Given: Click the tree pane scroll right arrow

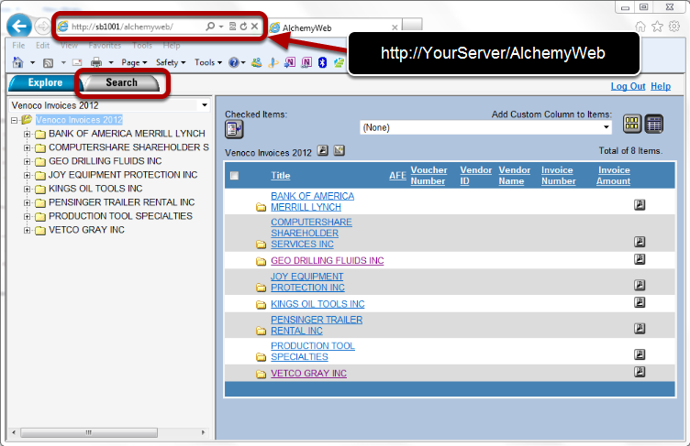Looking at the screenshot, I should click(203, 433).
